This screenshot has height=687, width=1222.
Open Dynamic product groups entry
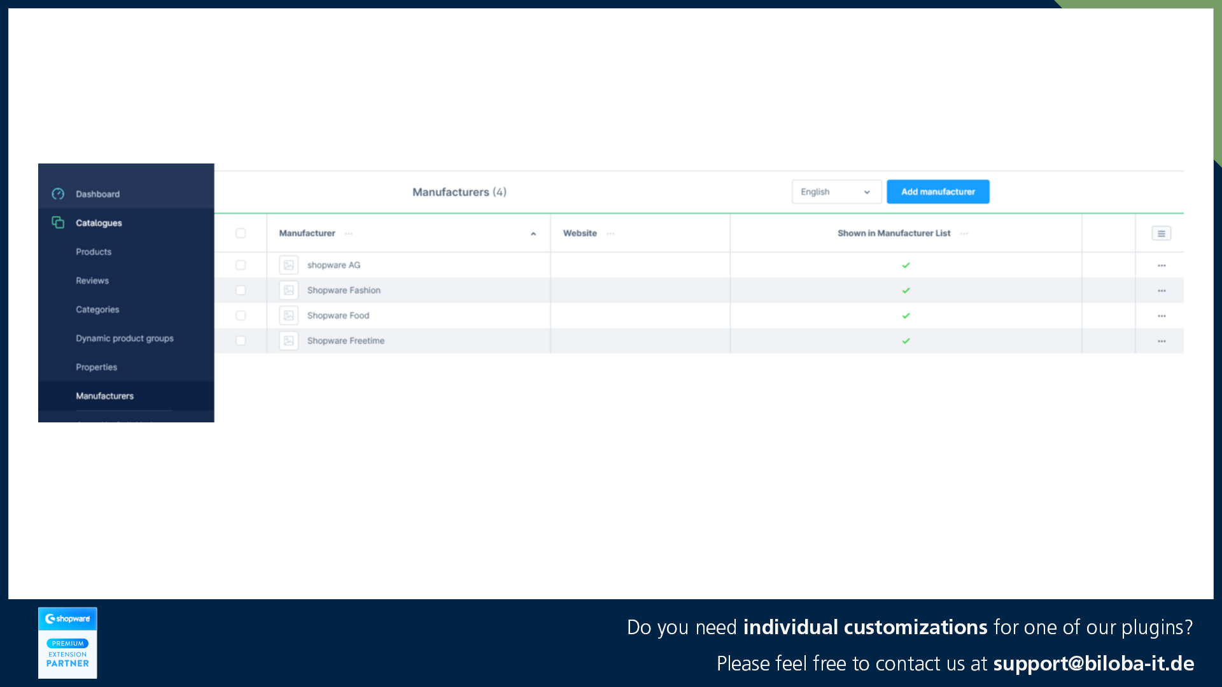pos(125,338)
